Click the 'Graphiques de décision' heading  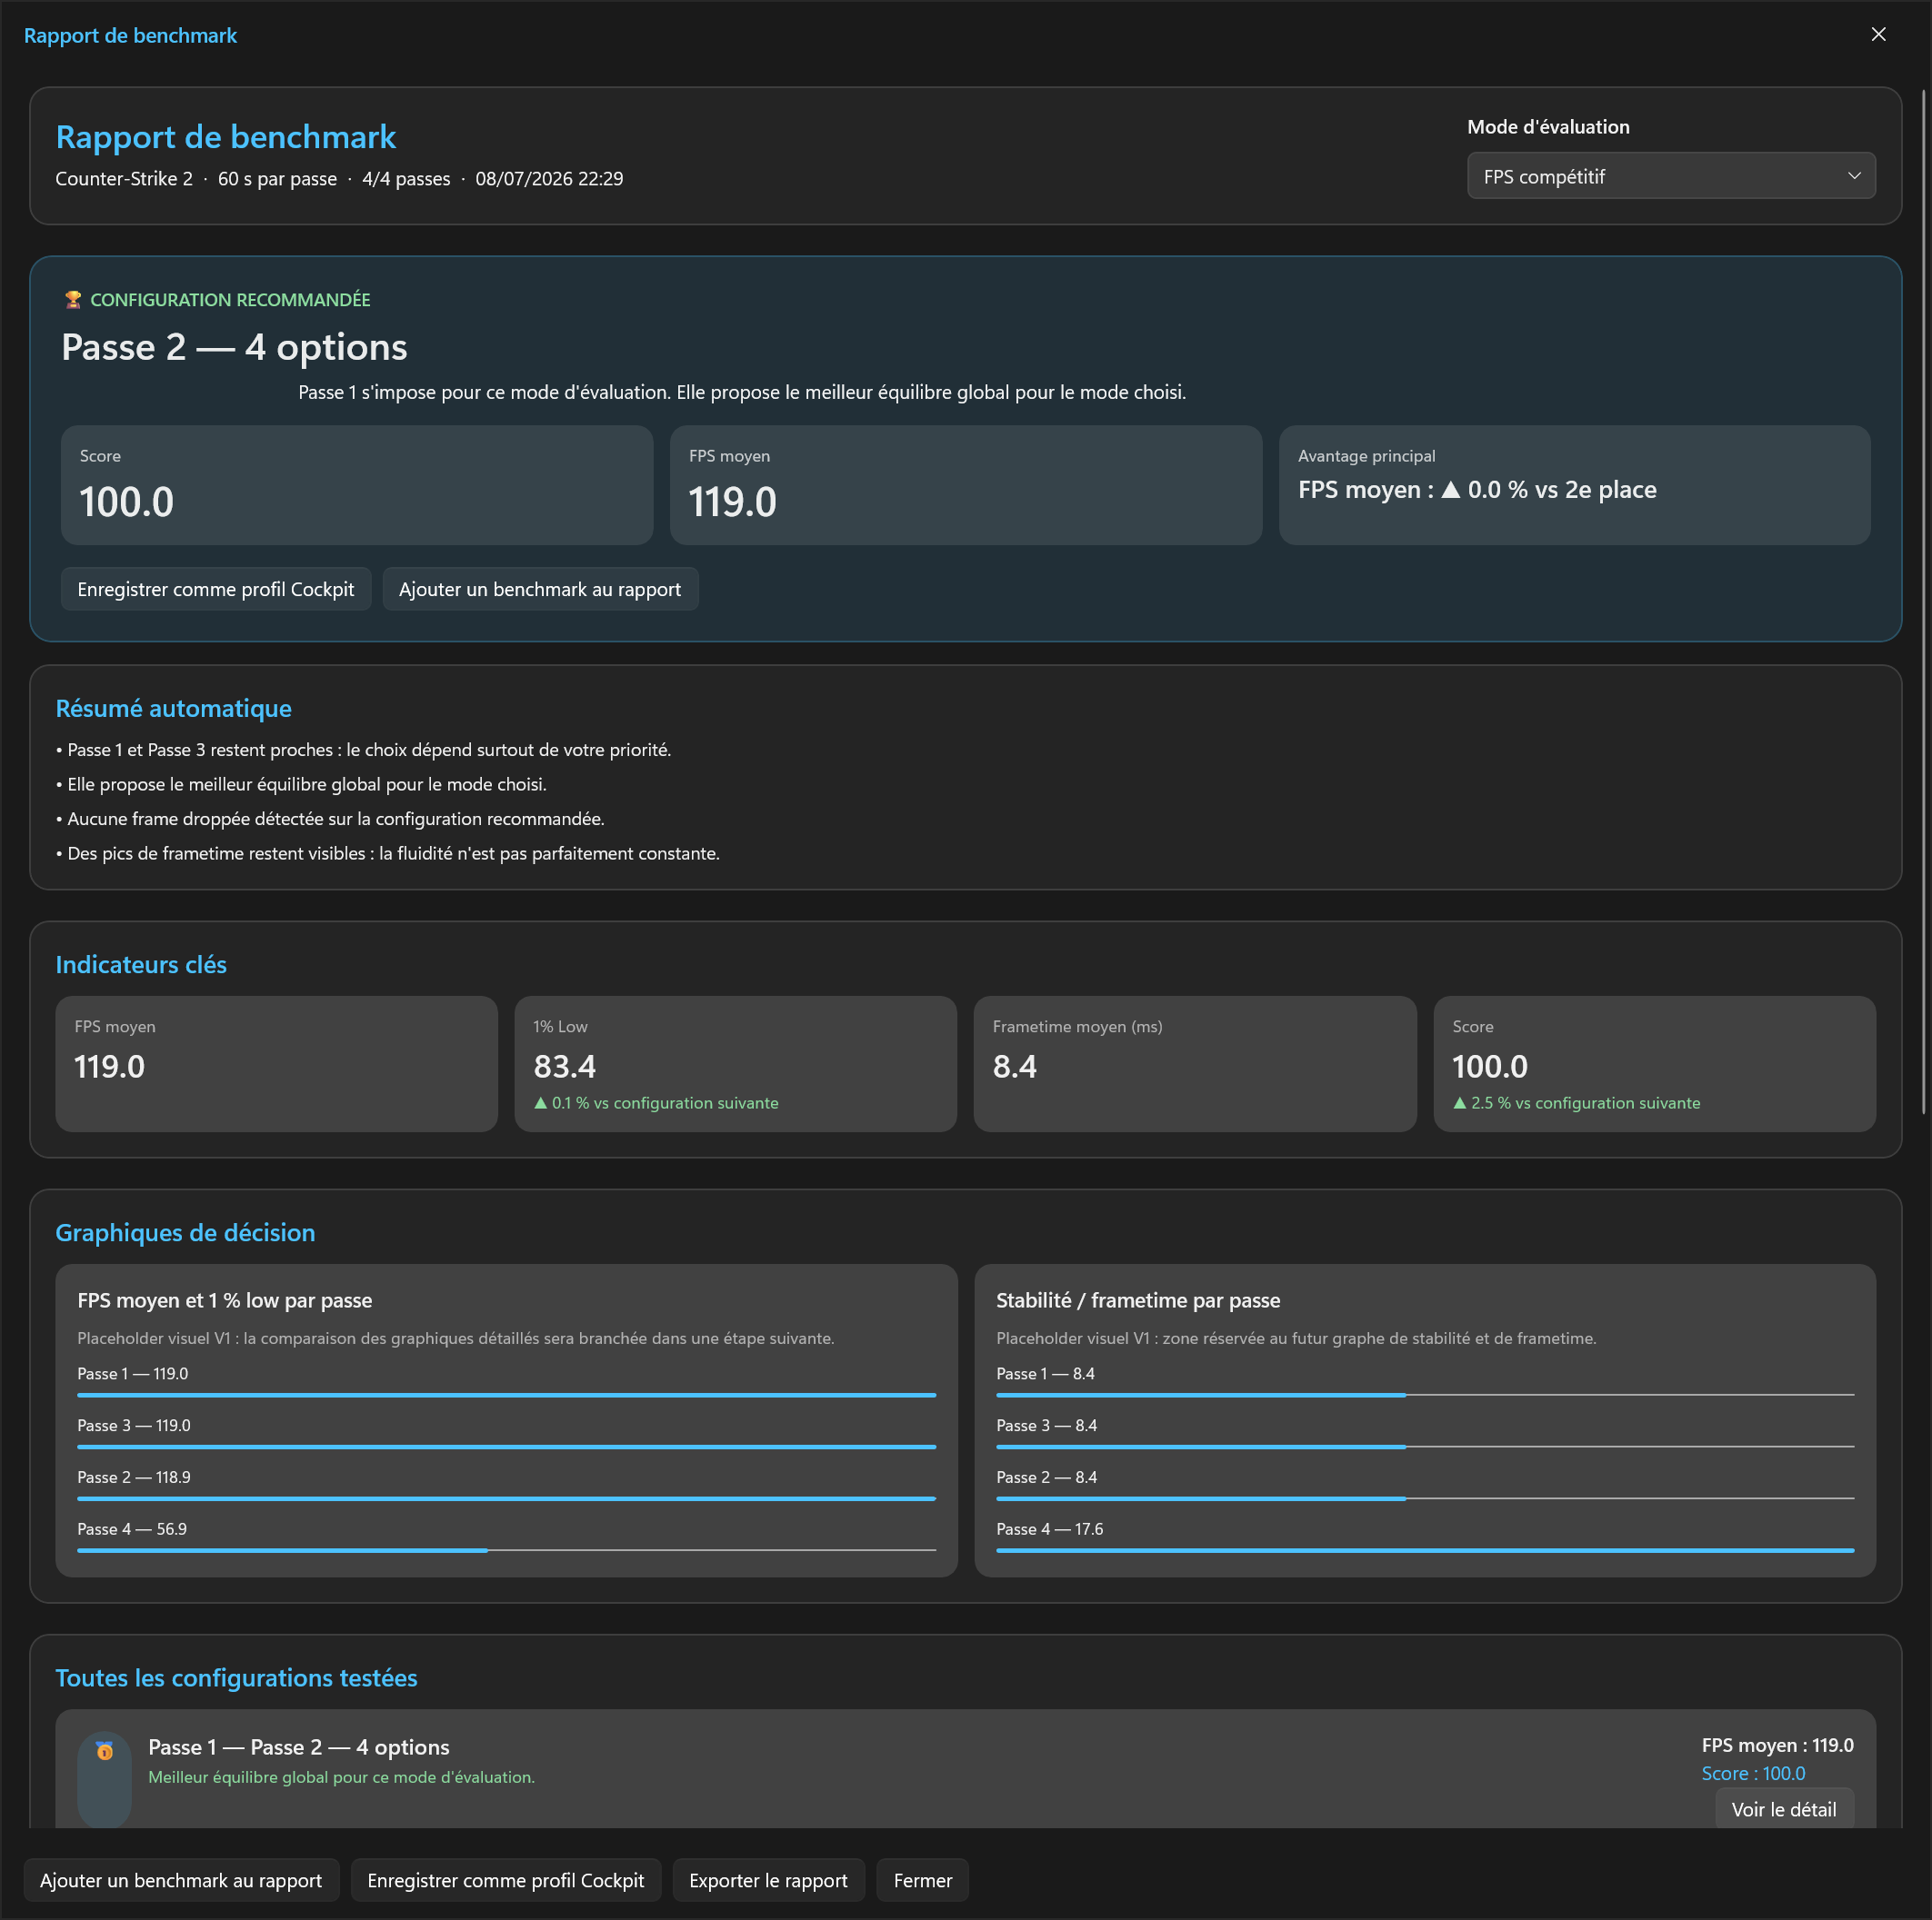click(185, 1232)
